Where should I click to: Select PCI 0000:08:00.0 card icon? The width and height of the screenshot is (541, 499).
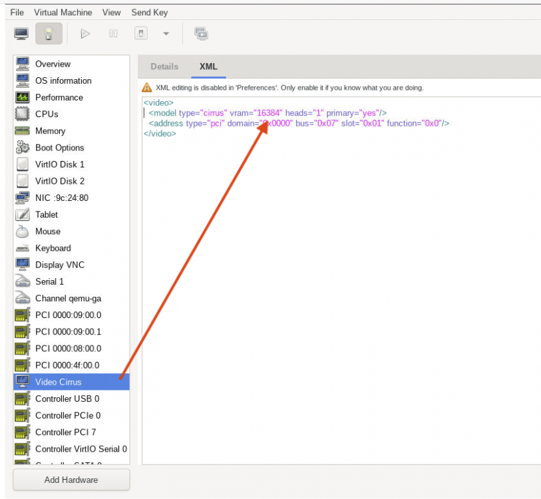pos(23,348)
